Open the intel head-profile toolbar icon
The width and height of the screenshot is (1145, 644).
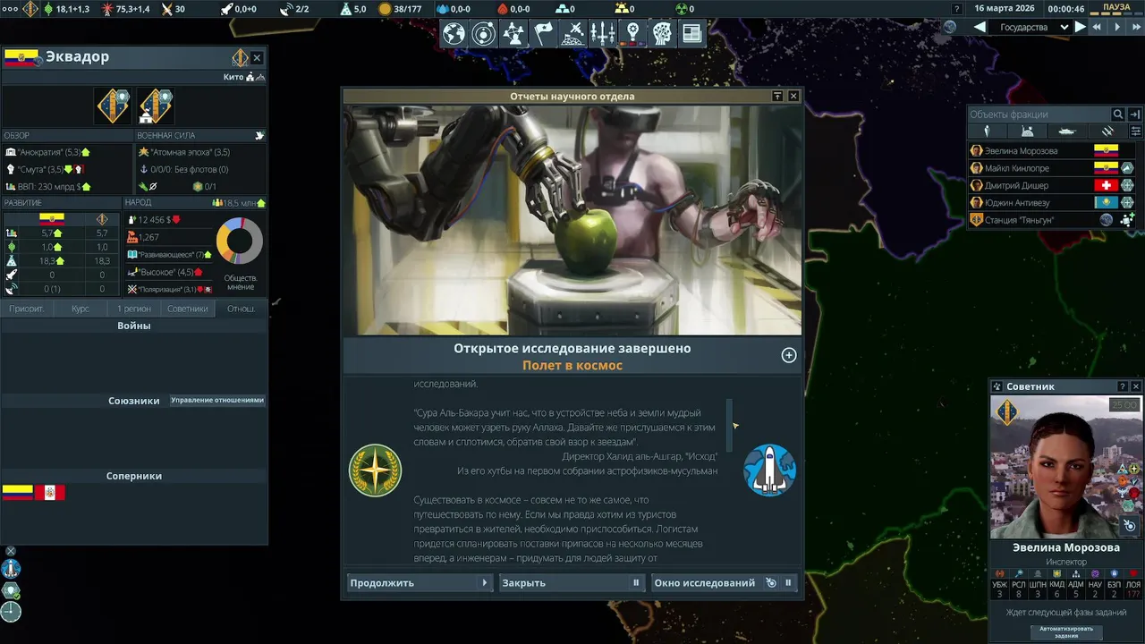(661, 34)
